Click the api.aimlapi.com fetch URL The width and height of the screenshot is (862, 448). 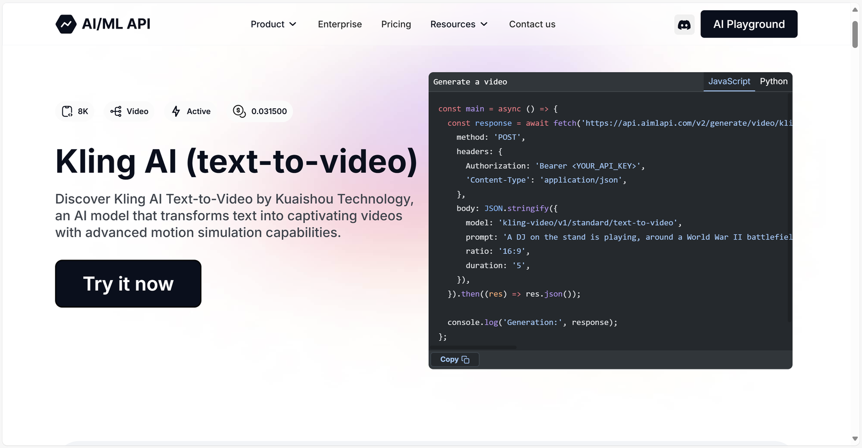point(686,123)
